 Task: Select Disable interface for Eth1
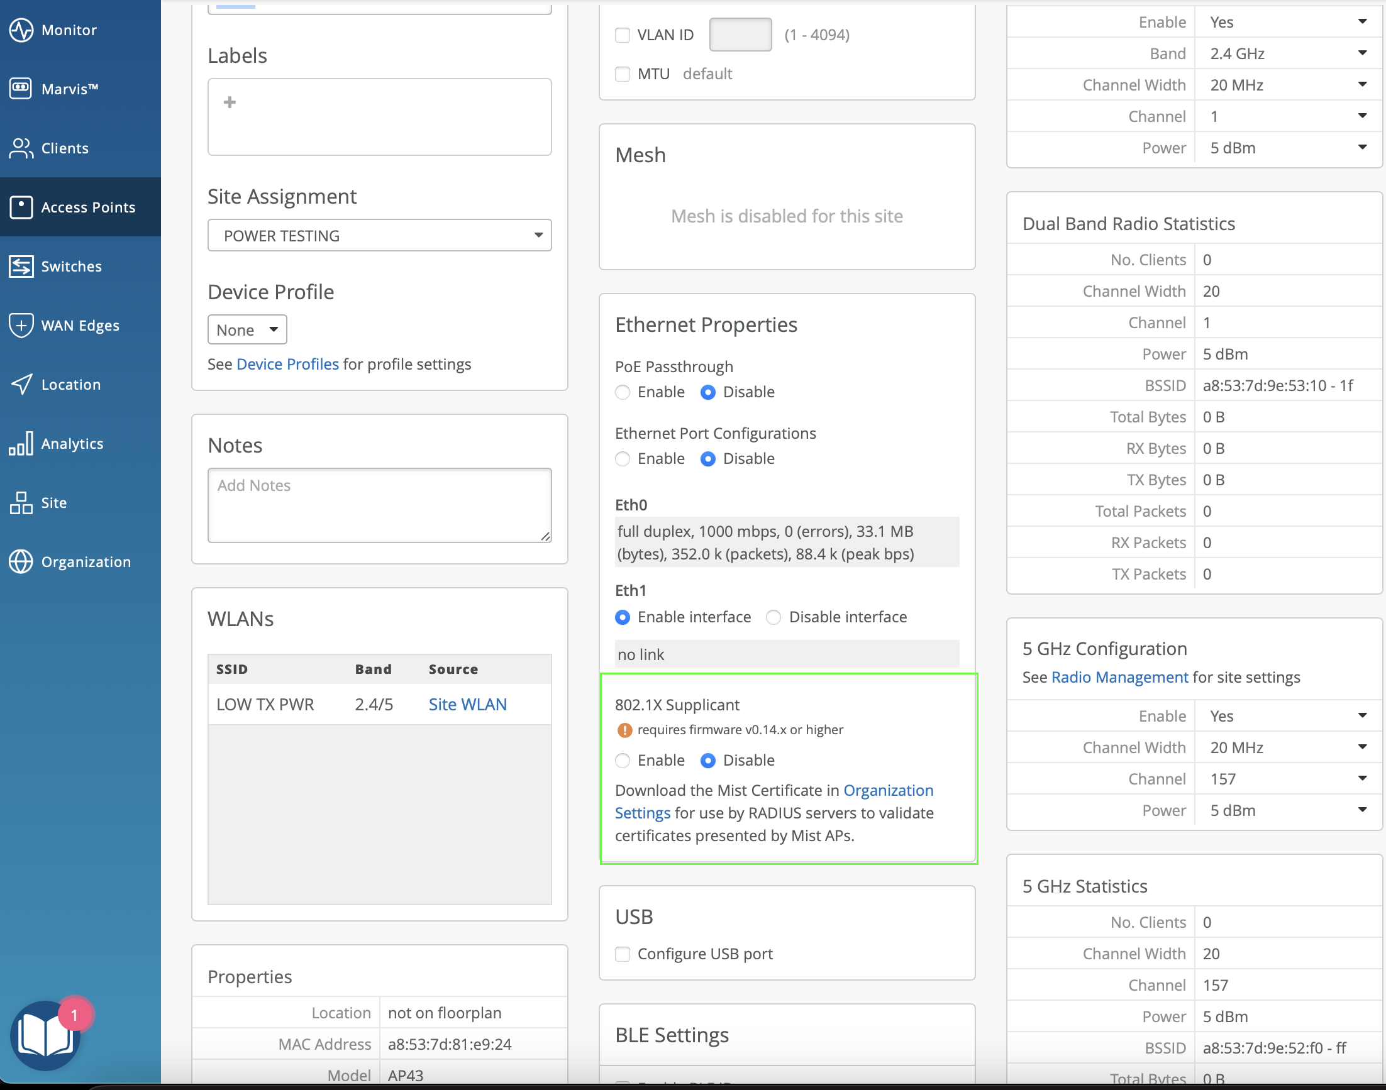[x=773, y=617]
